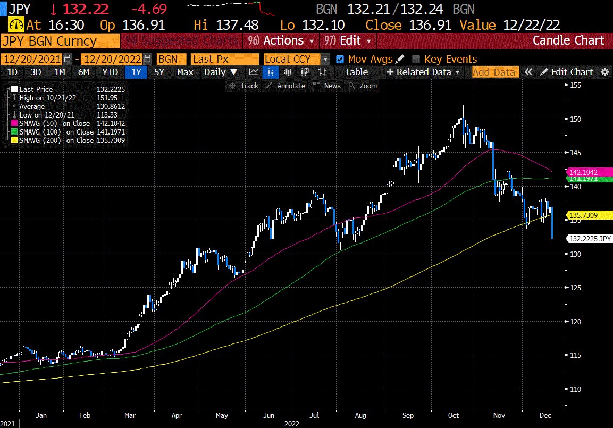Click the Annotate pencil icon
Image resolution: width=613 pixels, height=428 pixels.
270,86
